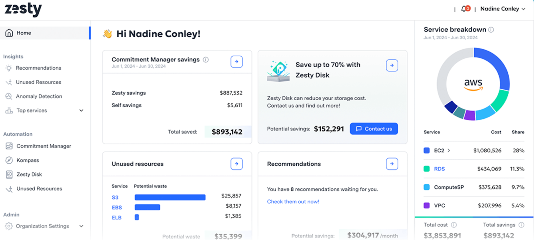Open the S3 service link
Image resolution: width=534 pixels, height=240 pixels.
[x=115, y=197]
